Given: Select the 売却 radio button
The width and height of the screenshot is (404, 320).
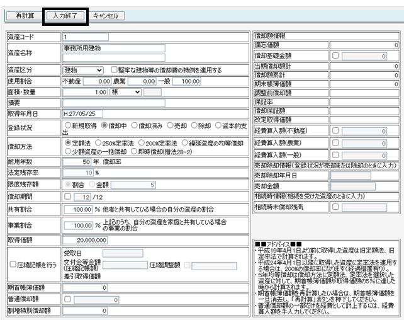Looking at the screenshot, I should point(170,125).
